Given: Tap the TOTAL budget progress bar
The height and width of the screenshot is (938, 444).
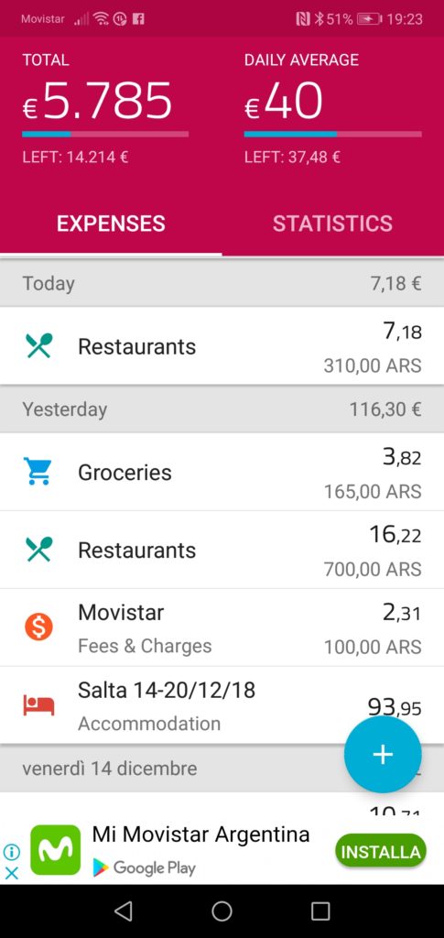Looking at the screenshot, I should 105,134.
